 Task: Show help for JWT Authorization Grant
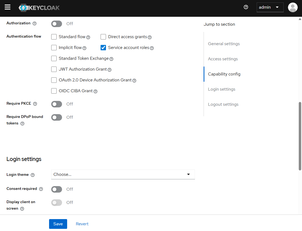(x=109, y=70)
